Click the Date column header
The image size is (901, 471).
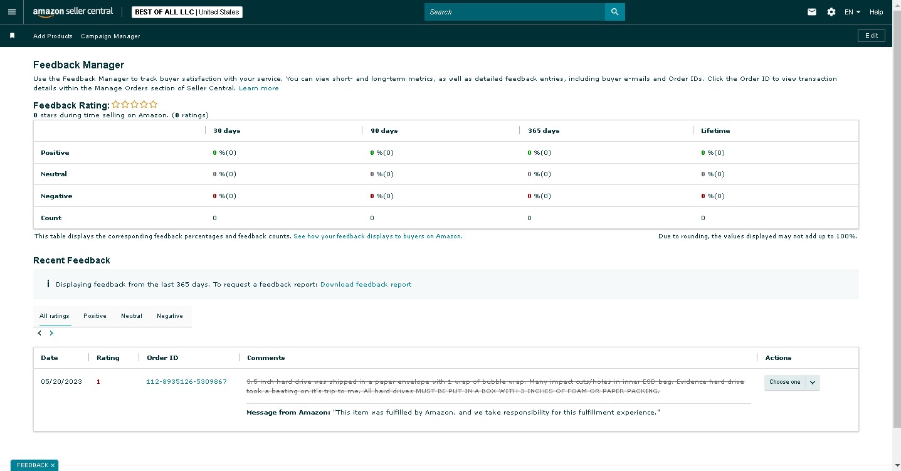pyautogui.click(x=50, y=358)
